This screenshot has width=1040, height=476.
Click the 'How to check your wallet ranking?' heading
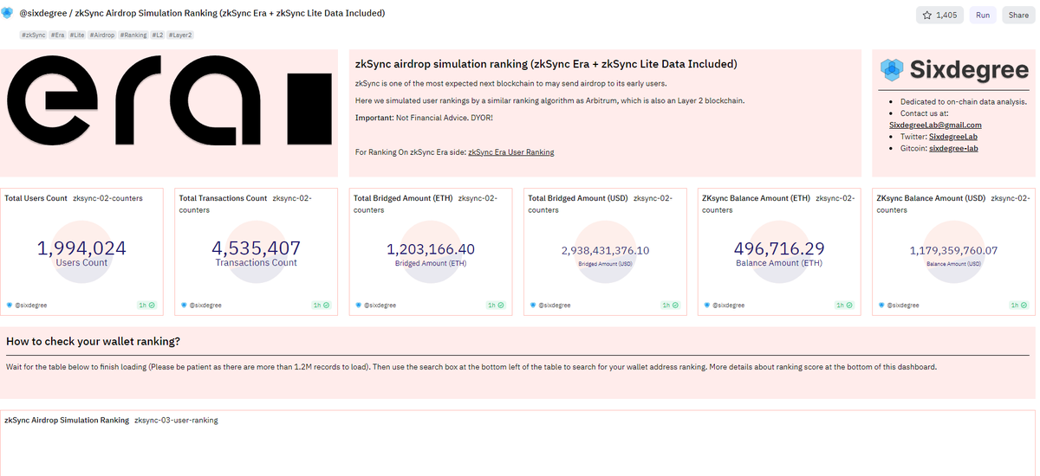(x=93, y=341)
